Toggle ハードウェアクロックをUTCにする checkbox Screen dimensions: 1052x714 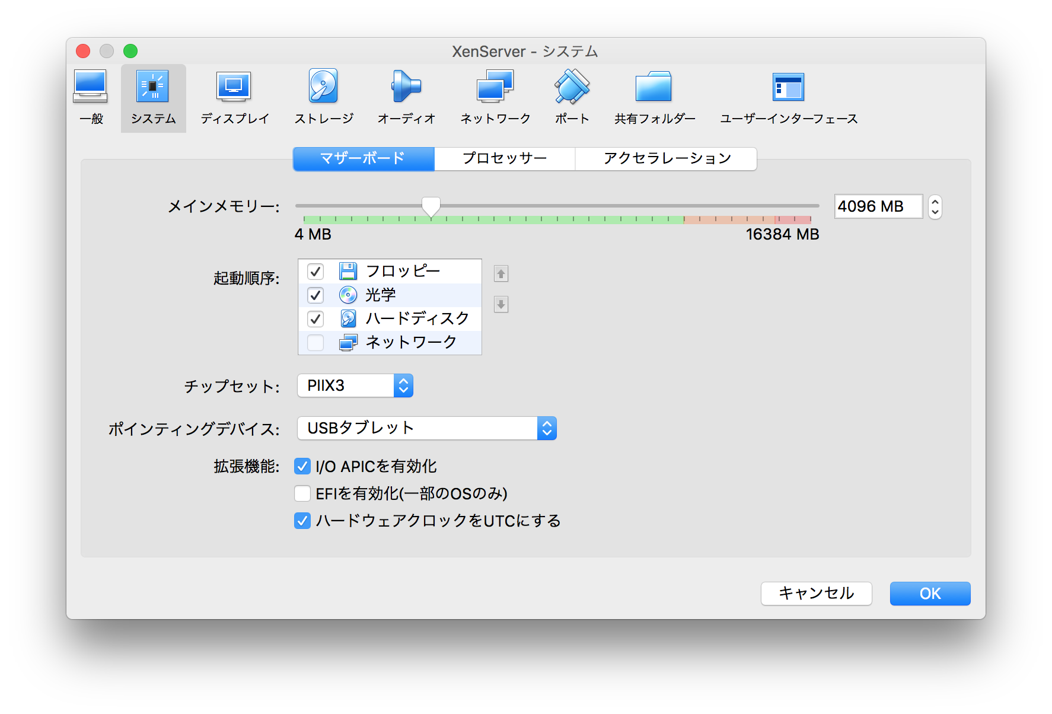tap(302, 521)
